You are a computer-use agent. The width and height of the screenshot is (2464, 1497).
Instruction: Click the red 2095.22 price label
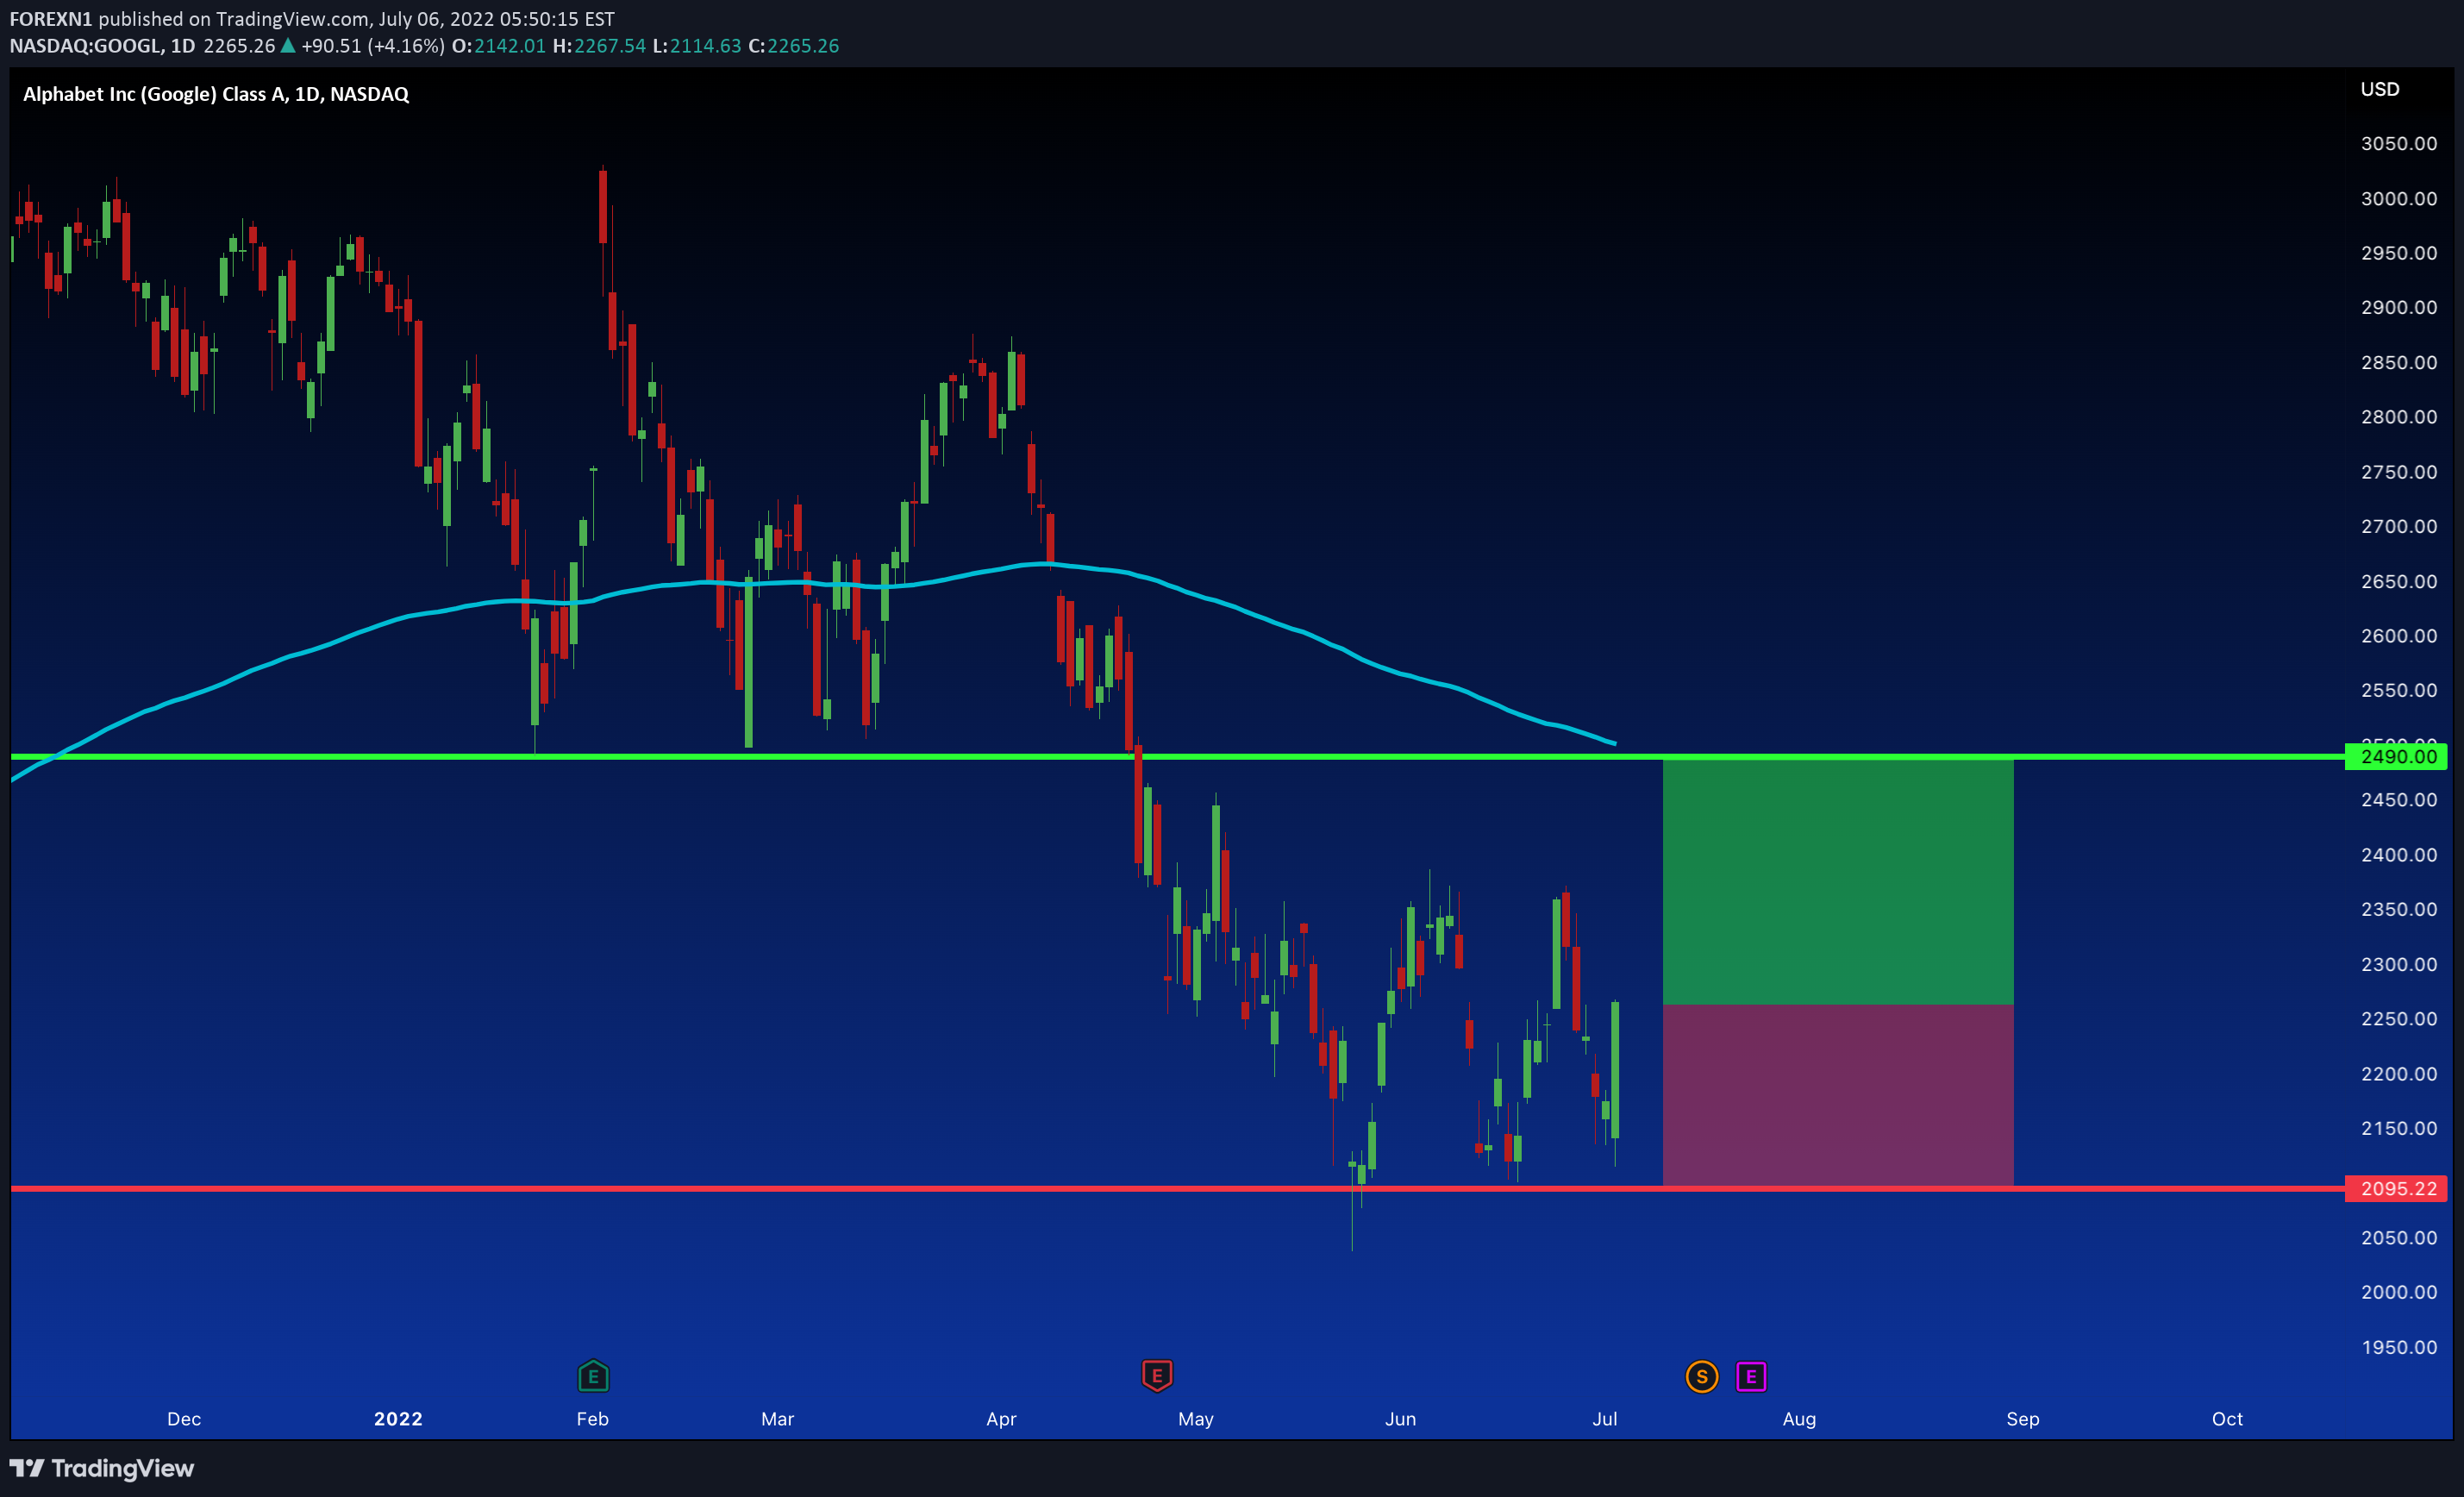click(x=2396, y=1189)
